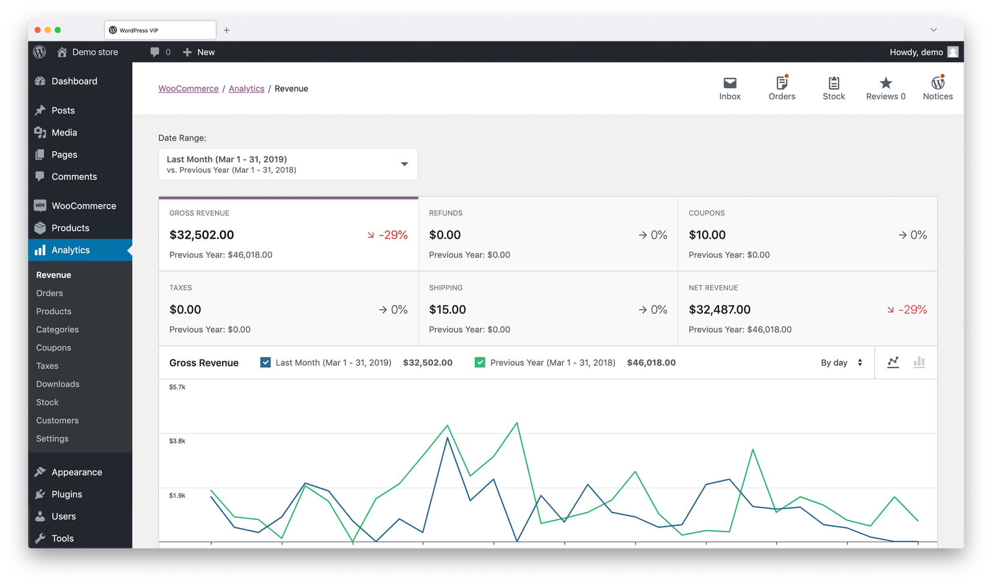The image size is (992, 585).
Task: Open Posts menu
Action: (x=80, y=110)
